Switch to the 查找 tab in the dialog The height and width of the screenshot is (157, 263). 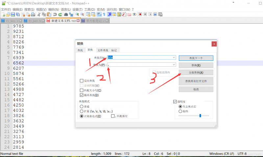[80, 50]
